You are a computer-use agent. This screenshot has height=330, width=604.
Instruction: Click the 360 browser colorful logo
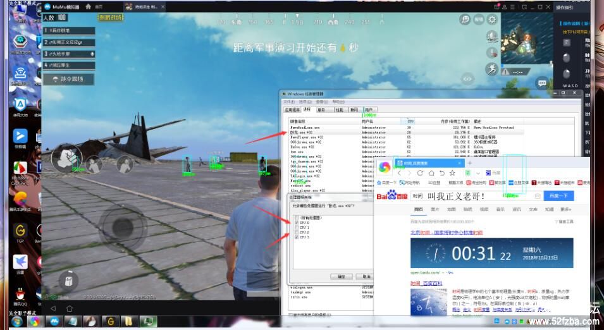pos(384,167)
